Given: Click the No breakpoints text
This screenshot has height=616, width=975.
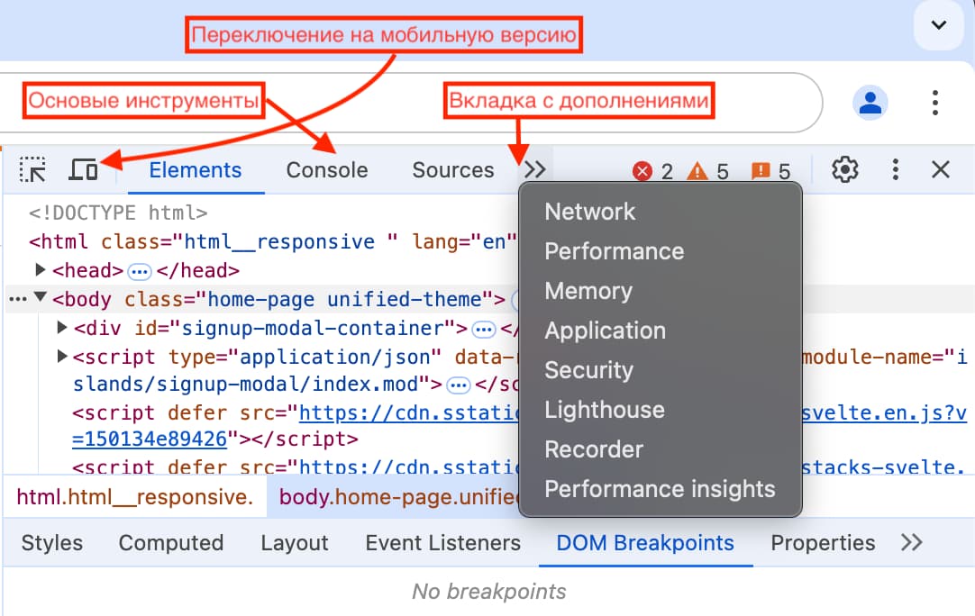Looking at the screenshot, I should click(488, 591).
